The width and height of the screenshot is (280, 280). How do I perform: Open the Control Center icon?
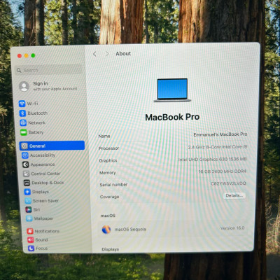click(26, 174)
